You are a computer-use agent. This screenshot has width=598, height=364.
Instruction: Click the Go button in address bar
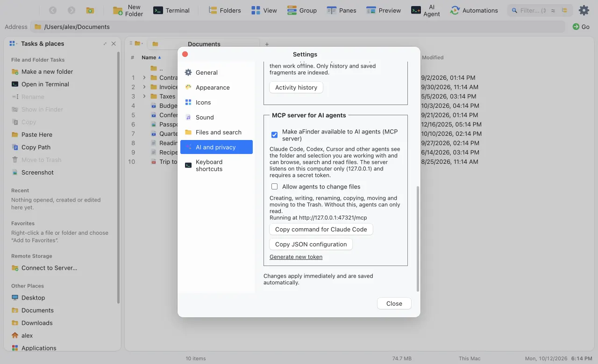(581, 27)
